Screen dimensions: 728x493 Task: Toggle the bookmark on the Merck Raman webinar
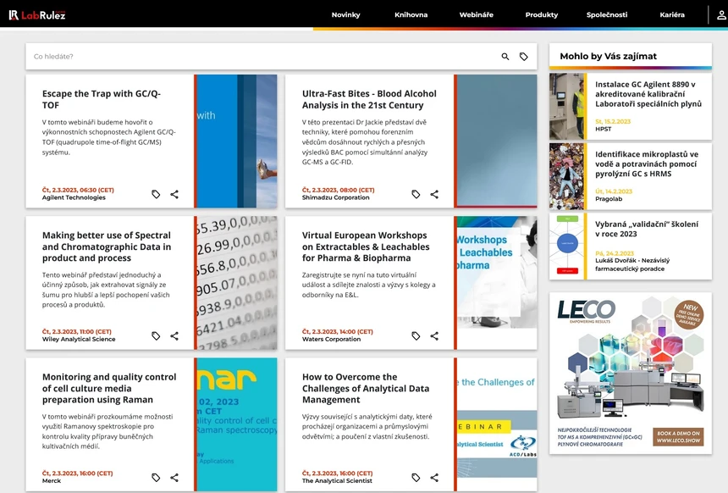pos(156,477)
